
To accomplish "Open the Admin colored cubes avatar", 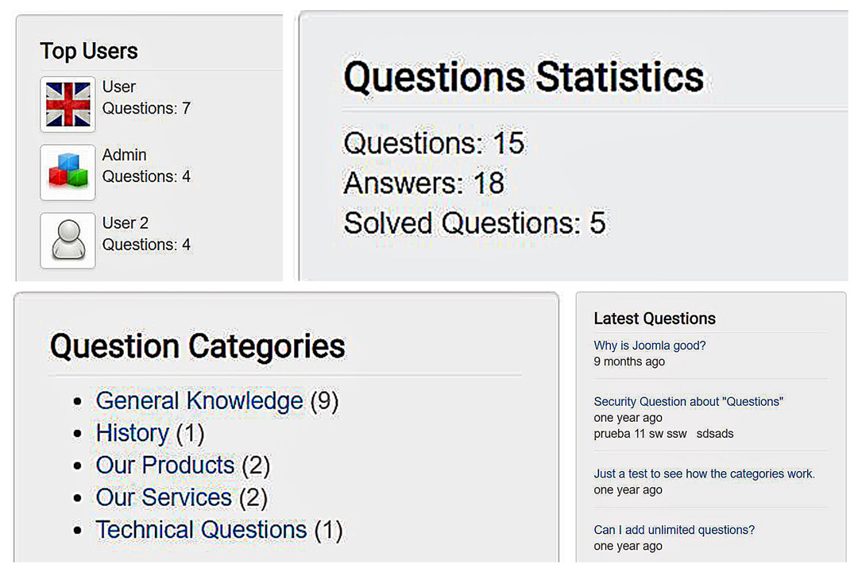I will pos(68,172).
